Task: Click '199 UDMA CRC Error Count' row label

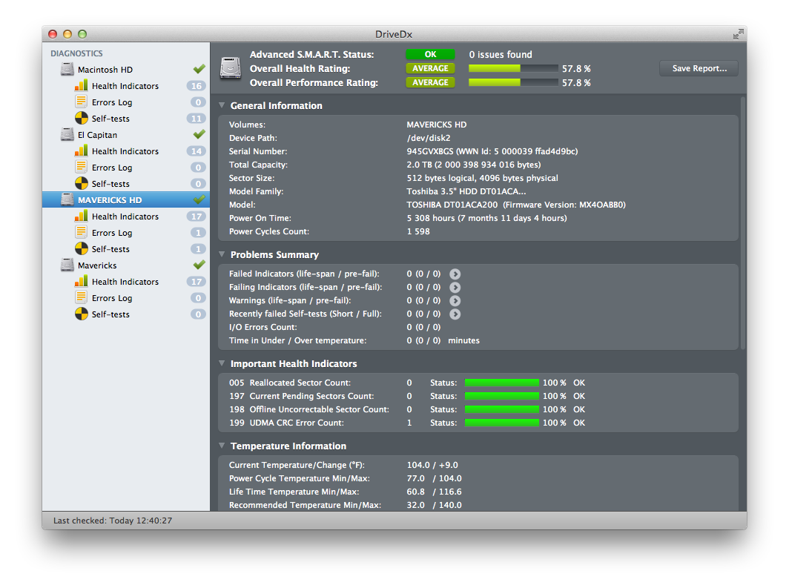Action: coord(286,423)
